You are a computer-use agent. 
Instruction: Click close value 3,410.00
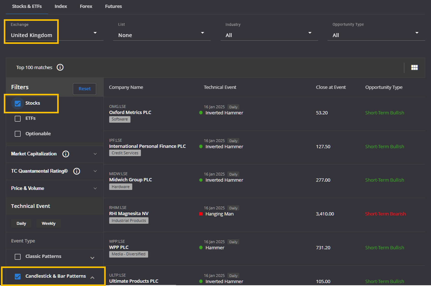[x=325, y=214]
